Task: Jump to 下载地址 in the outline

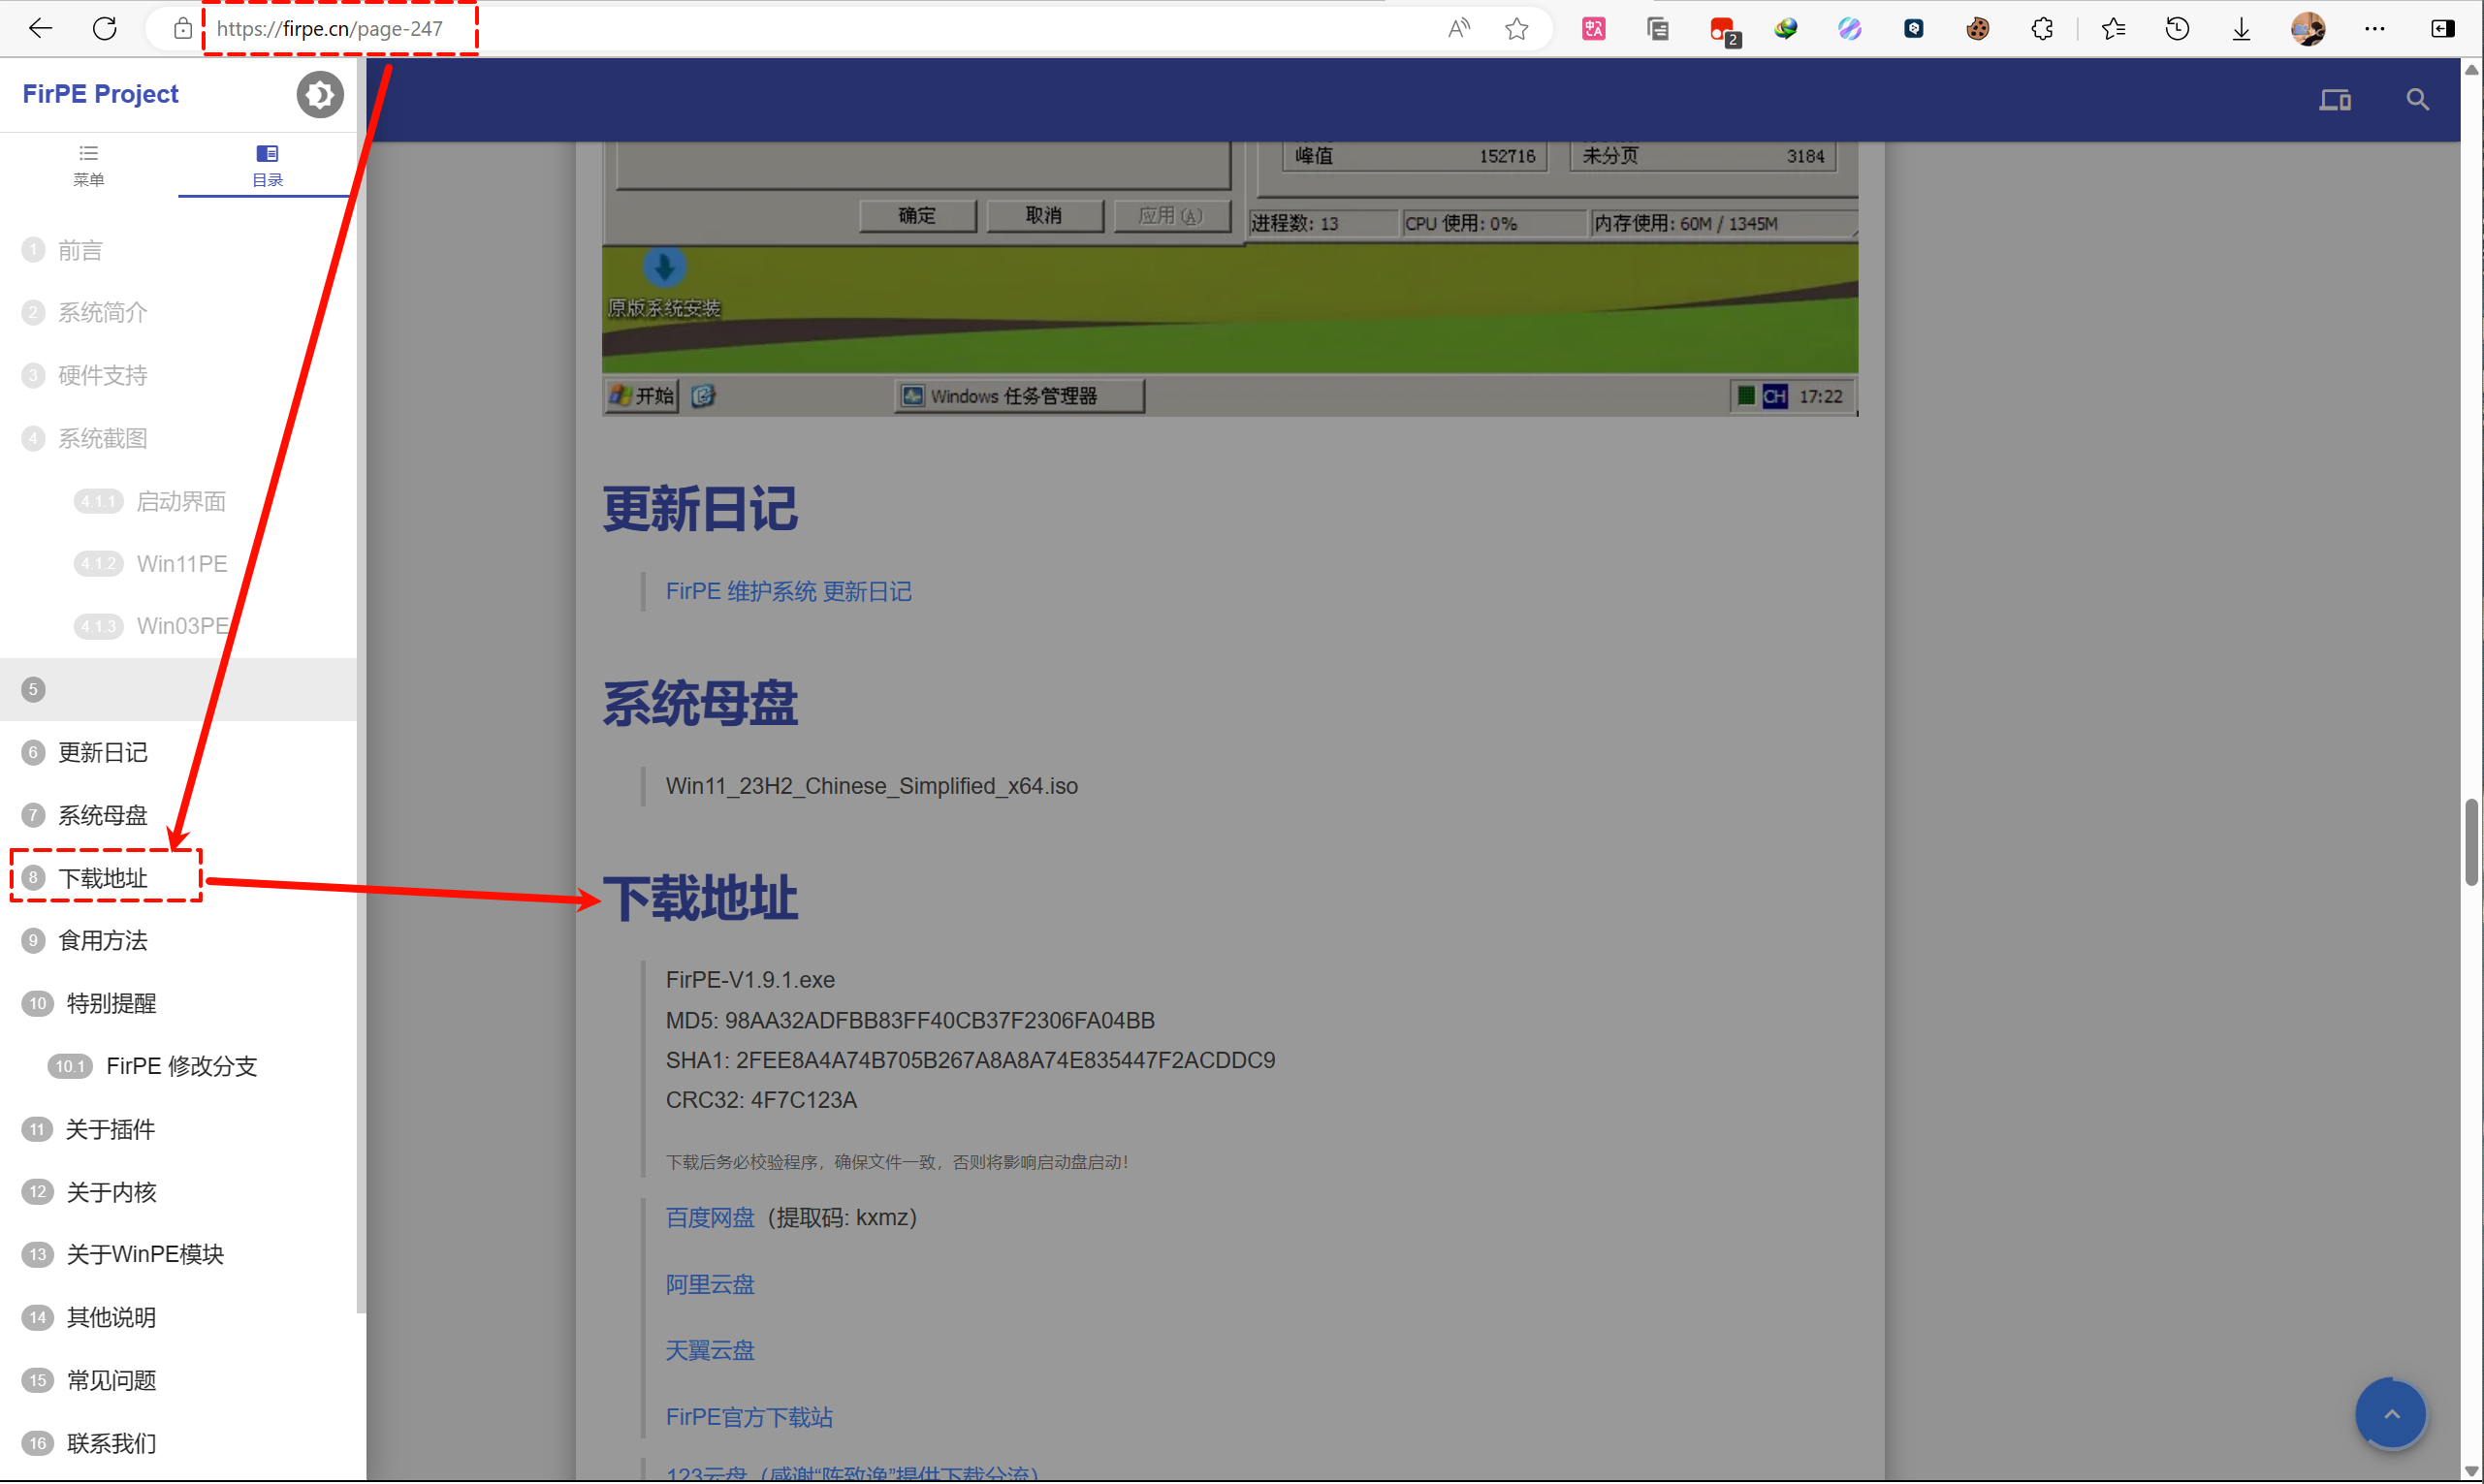Action: [x=103, y=878]
